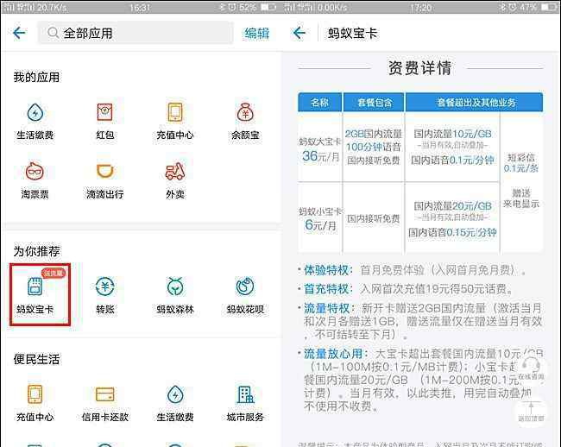
Task: Open the 蚂蚁宝卡 recommended app
Action: tap(40, 294)
